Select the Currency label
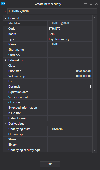Viewport: 100px width, 170px height. click(x=14, y=55)
